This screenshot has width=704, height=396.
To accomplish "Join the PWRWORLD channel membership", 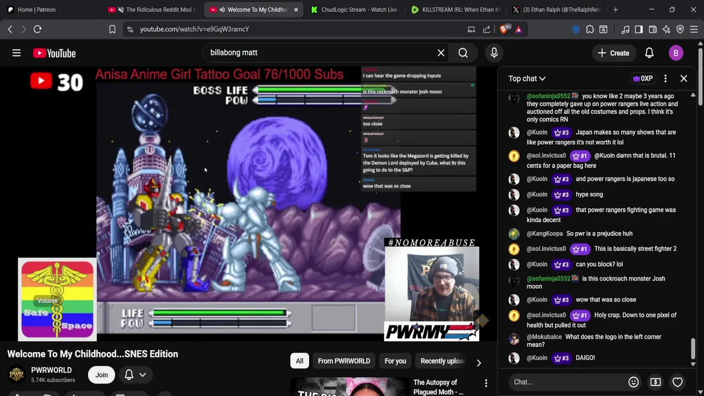I will point(101,375).
